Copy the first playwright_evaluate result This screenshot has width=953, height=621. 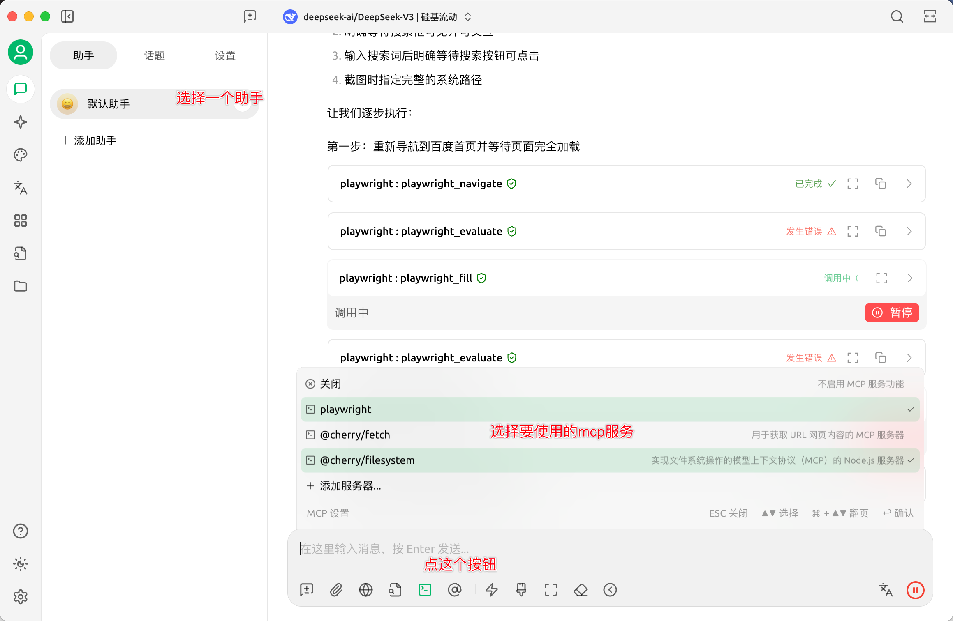point(881,231)
